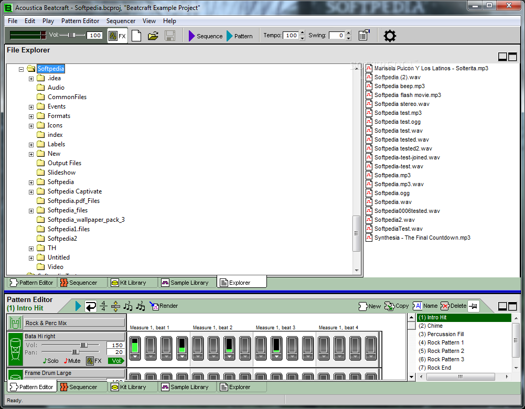Open the Sequencer menu in the menu bar
This screenshot has width=525, height=409.
(x=121, y=21)
